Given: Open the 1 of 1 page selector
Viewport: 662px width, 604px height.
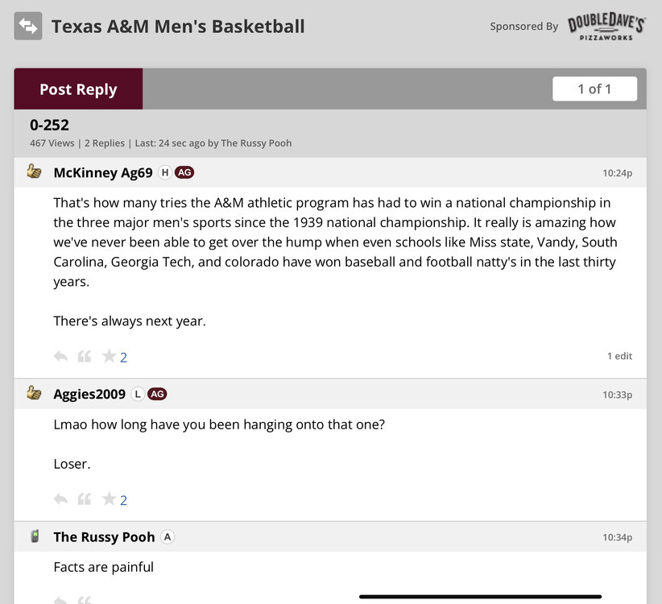Looking at the screenshot, I should tap(594, 89).
